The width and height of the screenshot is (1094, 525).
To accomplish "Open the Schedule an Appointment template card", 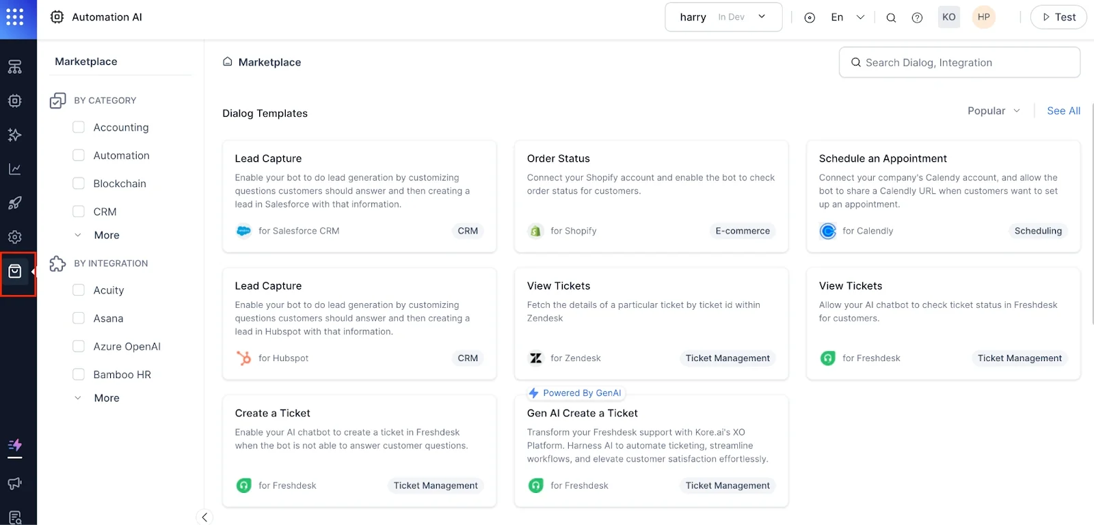I will [944, 196].
